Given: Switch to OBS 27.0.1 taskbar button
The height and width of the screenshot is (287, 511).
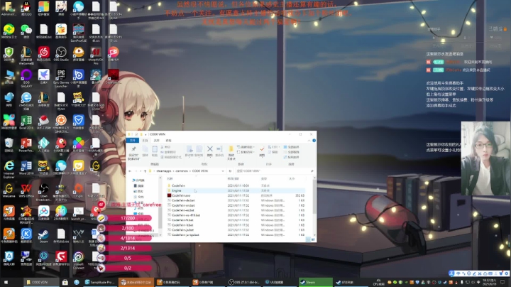Looking at the screenshot, I should coord(243,282).
